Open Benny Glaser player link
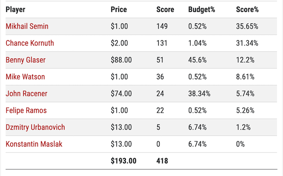283x176 pixels. click(25, 60)
